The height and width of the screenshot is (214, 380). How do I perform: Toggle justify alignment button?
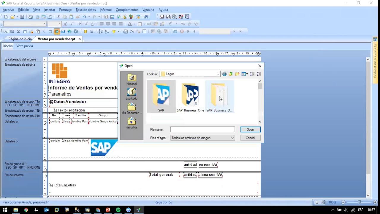(121, 24)
